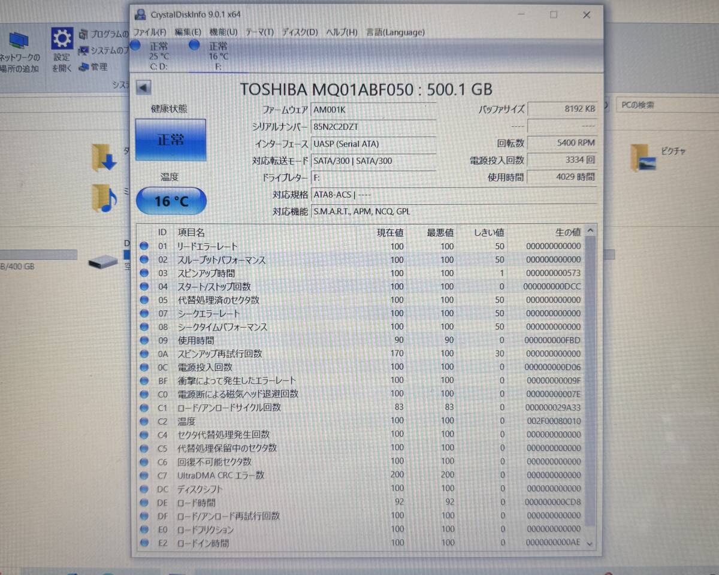Click the Explorer 管理 ribbon item

(x=93, y=67)
